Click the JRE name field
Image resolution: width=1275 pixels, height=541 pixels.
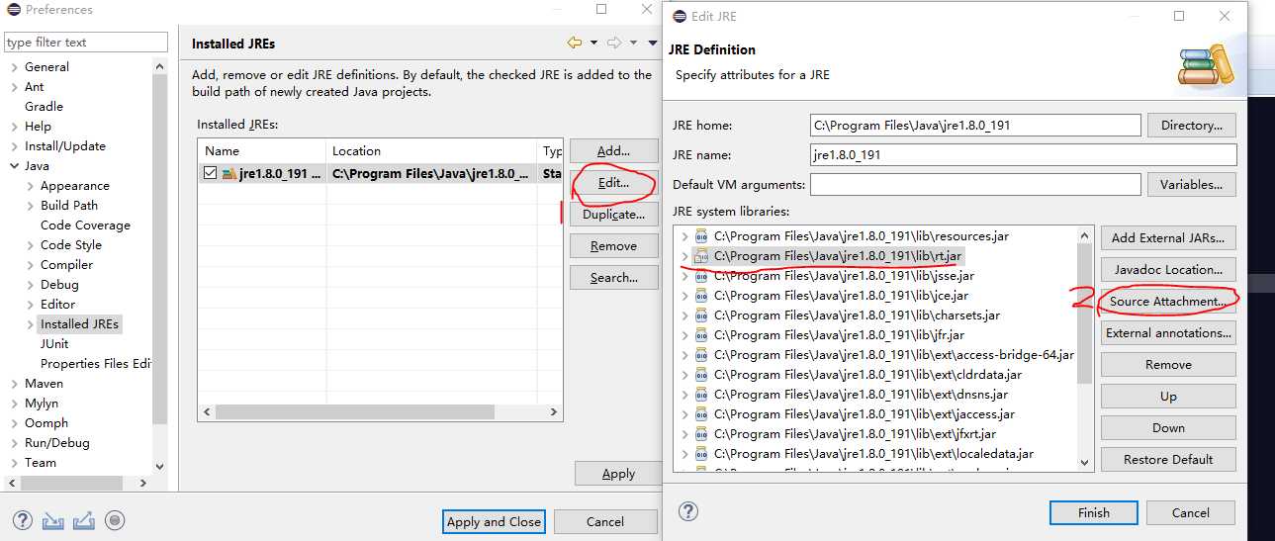tap(1023, 155)
